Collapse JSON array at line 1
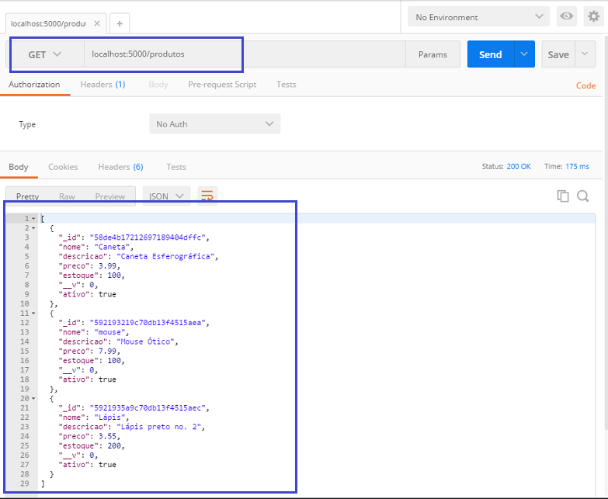 tap(33, 219)
